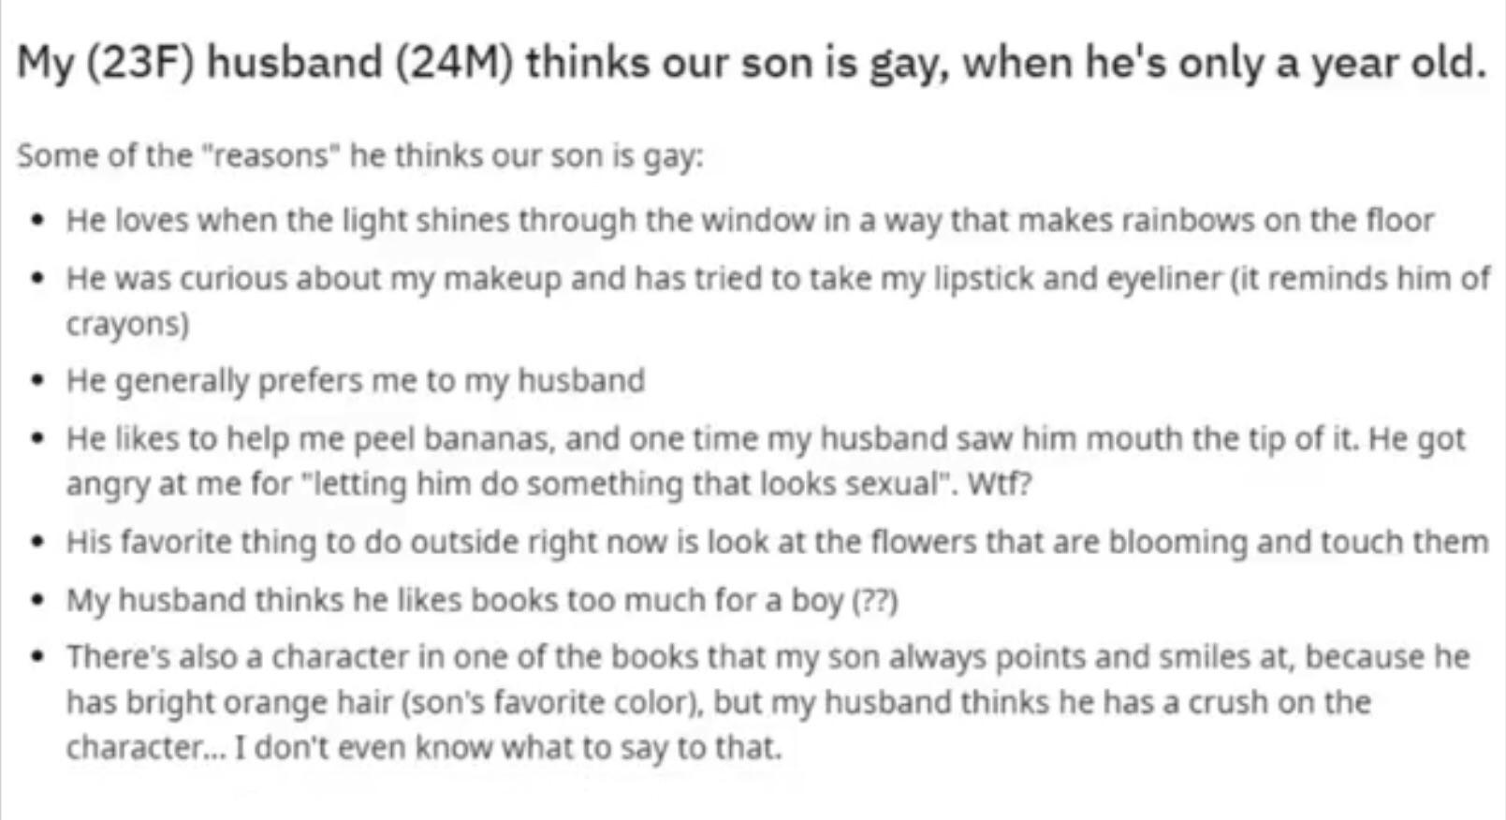Viewport: 1506px width, 820px height.
Task: Click the line mentioning bright orange hair
Action: coord(718,702)
